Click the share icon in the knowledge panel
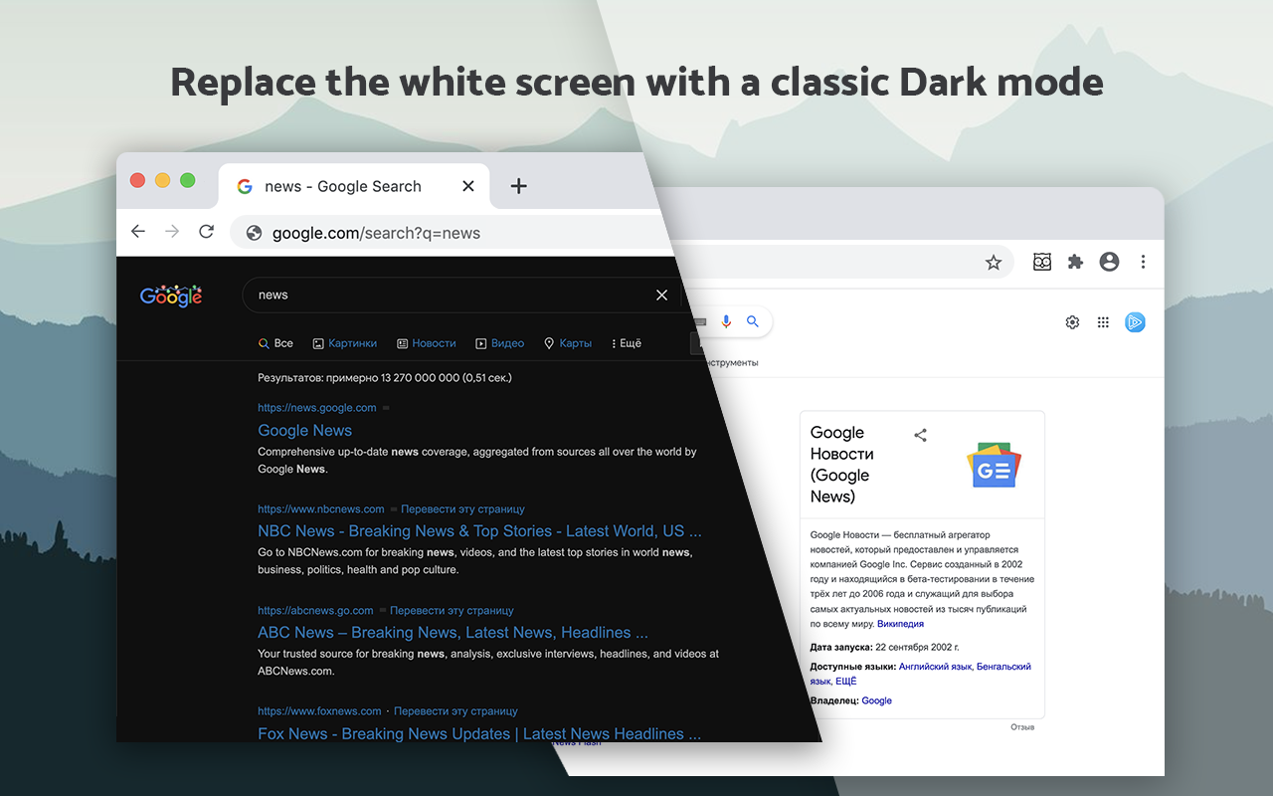1273x796 pixels. pos(920,435)
